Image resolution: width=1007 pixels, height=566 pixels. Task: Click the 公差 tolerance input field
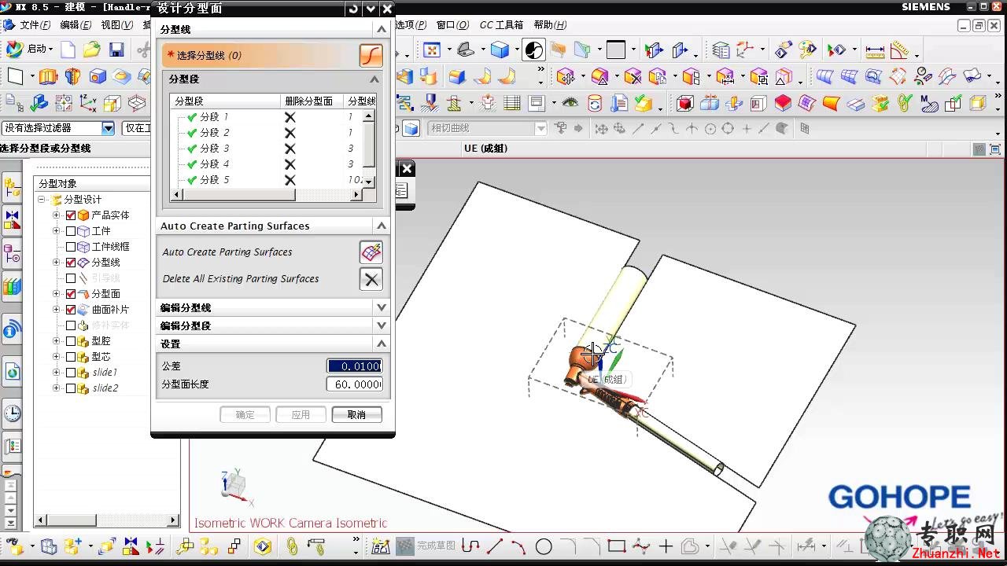click(x=354, y=366)
